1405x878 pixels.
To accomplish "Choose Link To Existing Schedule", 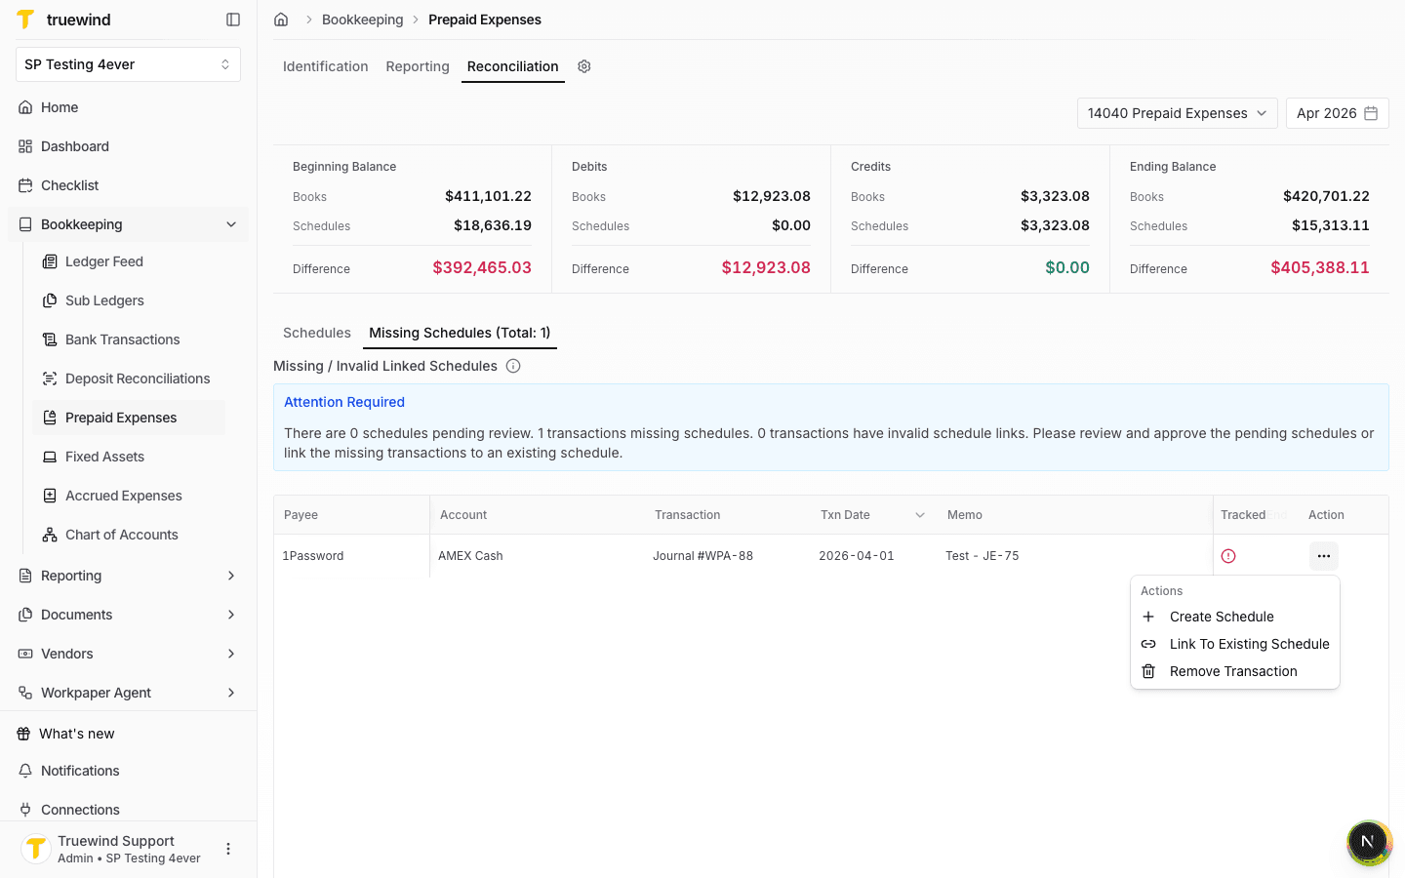I will pyautogui.click(x=1234, y=644).
